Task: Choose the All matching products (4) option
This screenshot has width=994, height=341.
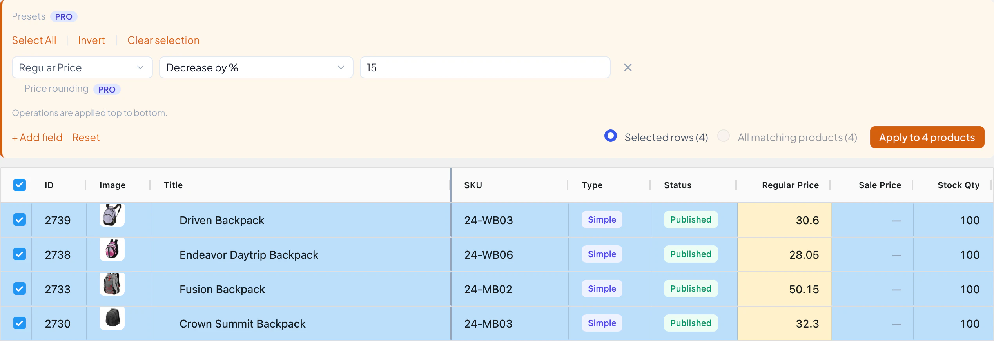Action: (724, 136)
